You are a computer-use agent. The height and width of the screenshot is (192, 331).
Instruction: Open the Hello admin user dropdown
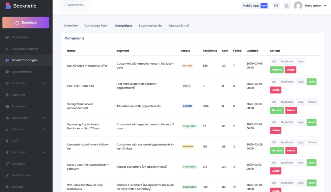pyautogui.click(x=316, y=6)
